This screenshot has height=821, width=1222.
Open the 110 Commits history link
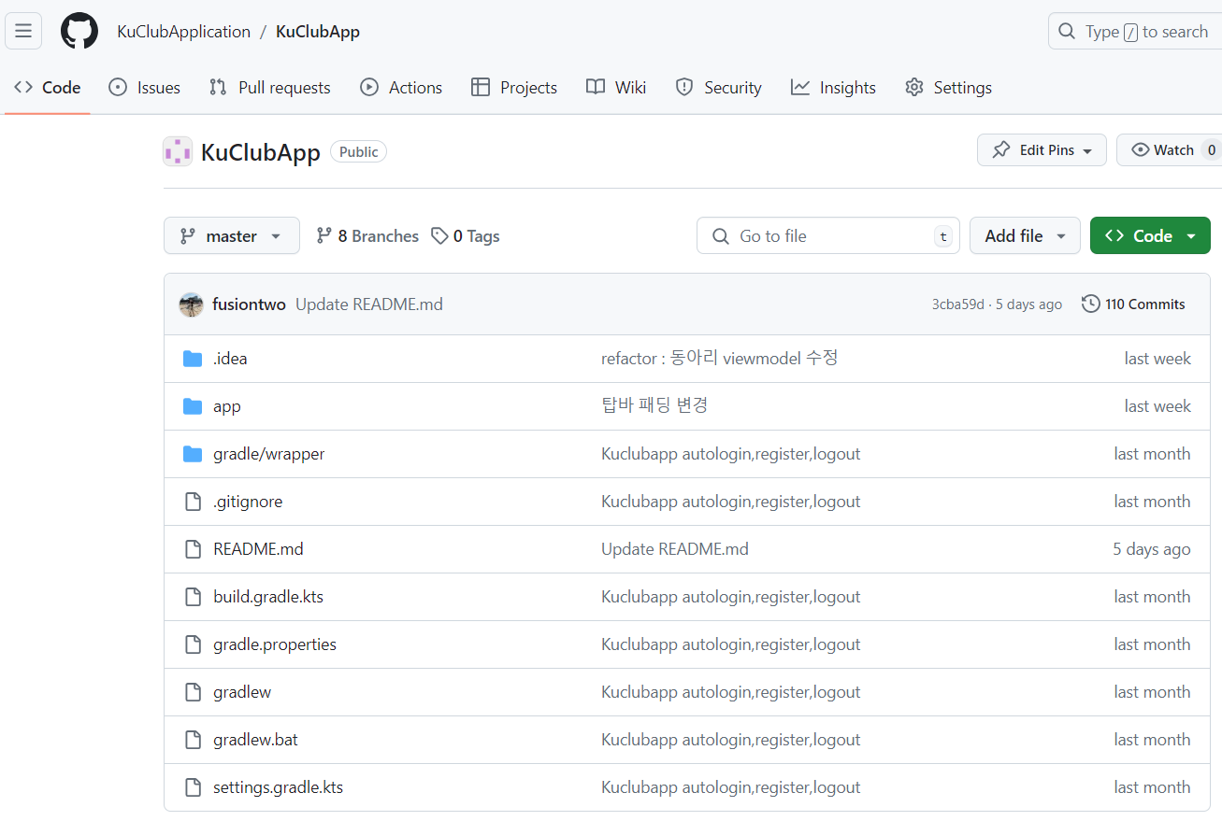[x=1133, y=304]
